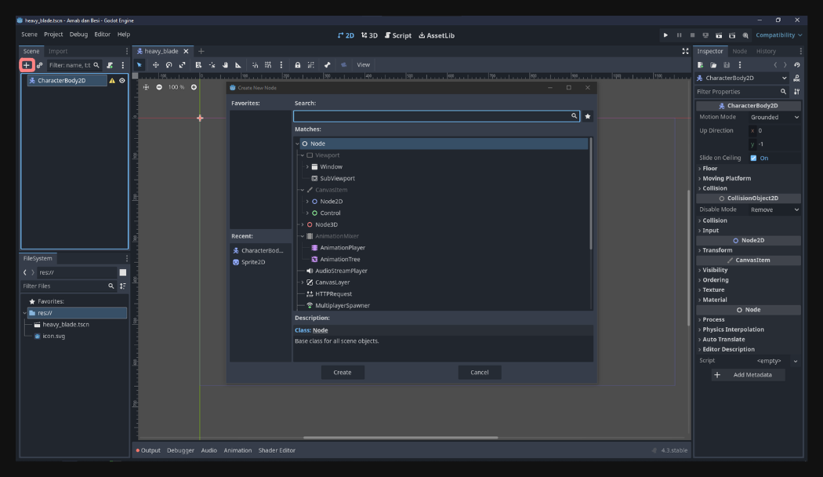Viewport: 823px width, 477px height.
Task: Click the Add Child Node plus icon
Action: pyautogui.click(x=27, y=65)
